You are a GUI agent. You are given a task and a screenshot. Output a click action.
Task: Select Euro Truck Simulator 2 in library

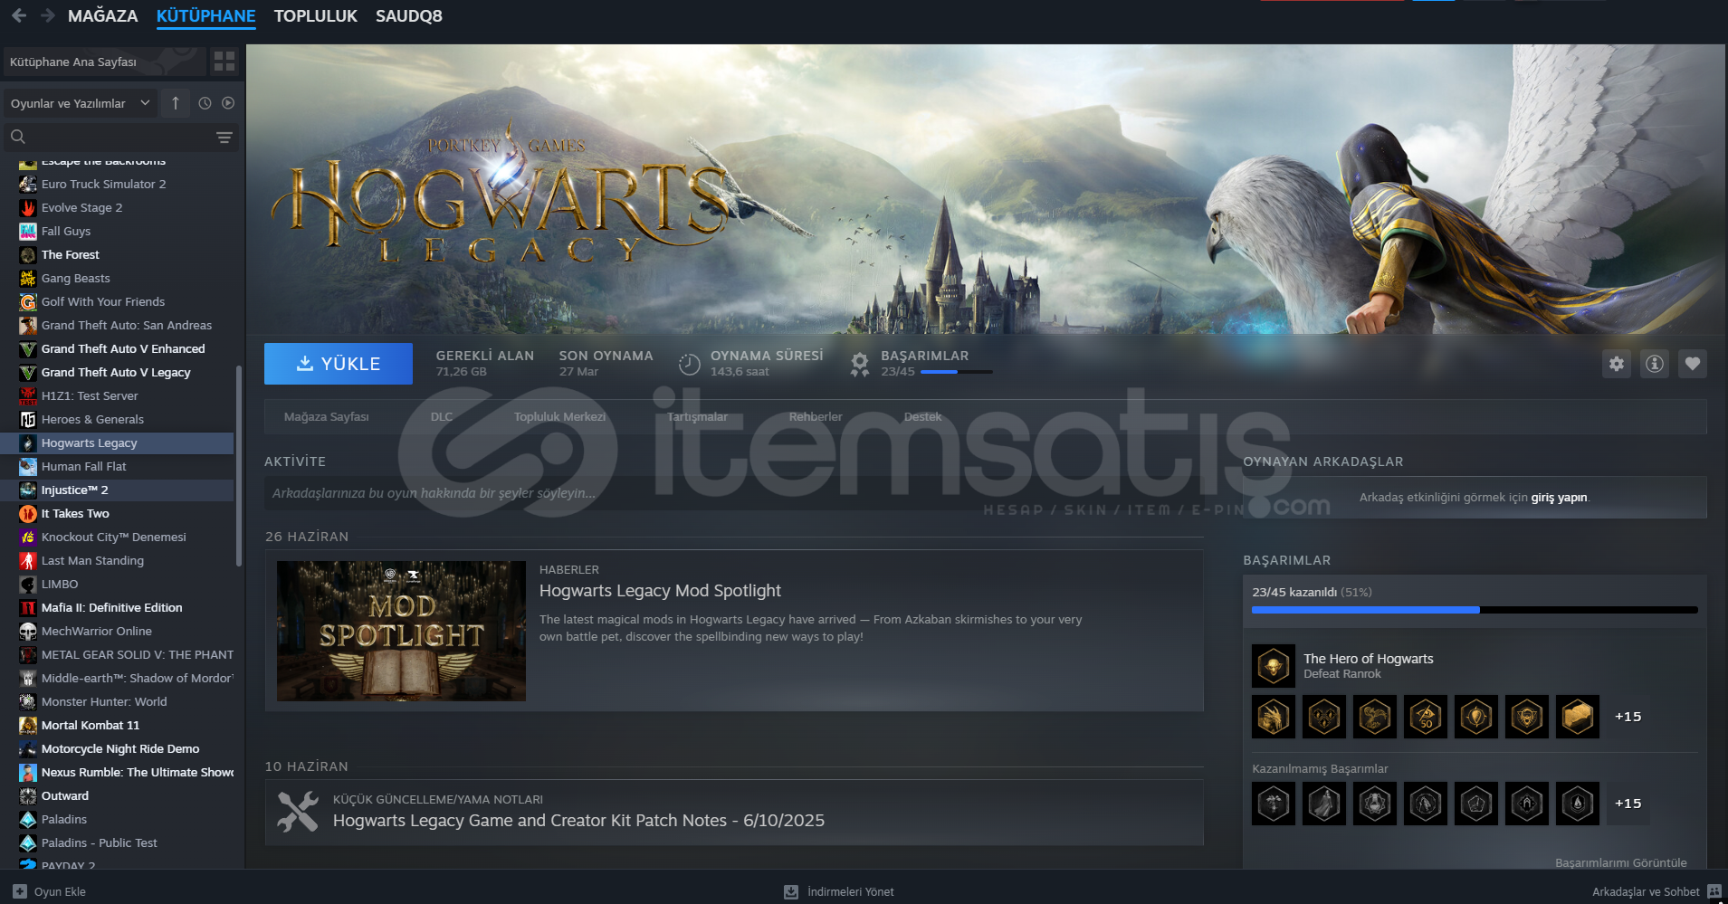pyautogui.click(x=103, y=184)
